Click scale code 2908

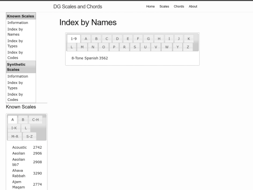37,162
